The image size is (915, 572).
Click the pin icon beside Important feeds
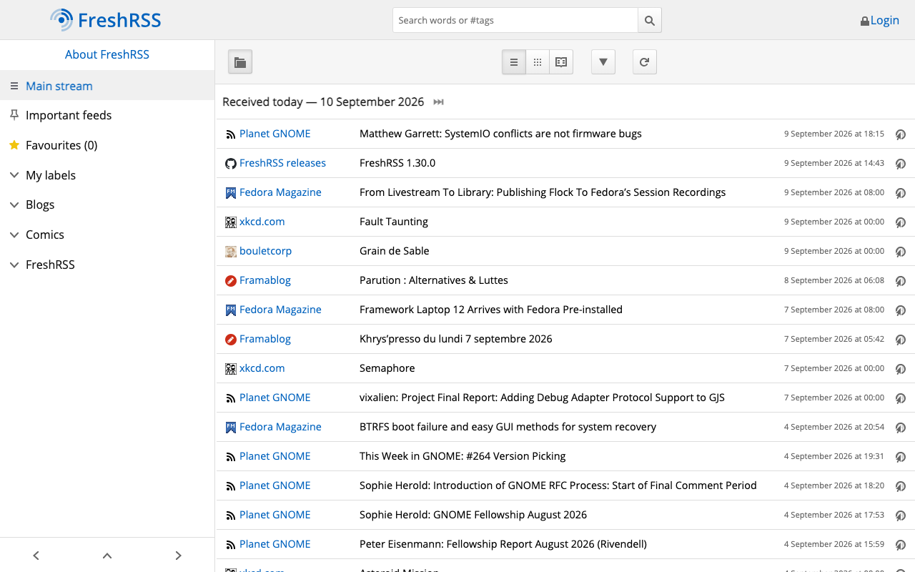pos(14,115)
